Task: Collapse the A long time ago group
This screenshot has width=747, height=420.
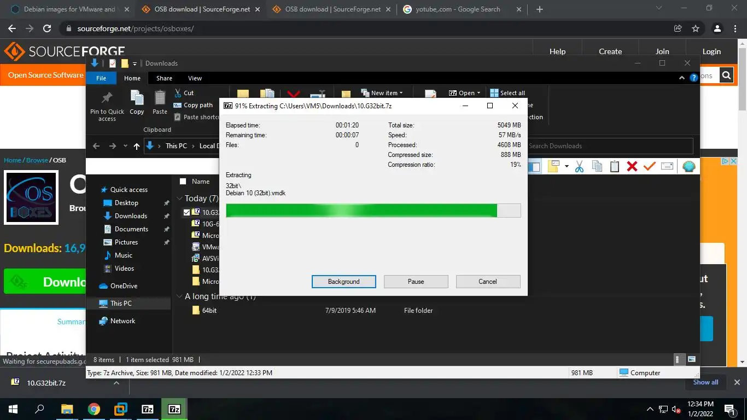Action: click(179, 296)
